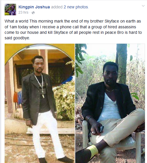The width and height of the screenshot is (147, 163).
Task: Click the 'rest in peace Bro' caption line
Action: coord(73,32)
